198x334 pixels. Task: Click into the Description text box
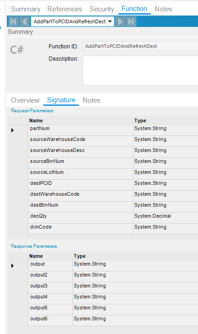tap(141, 71)
